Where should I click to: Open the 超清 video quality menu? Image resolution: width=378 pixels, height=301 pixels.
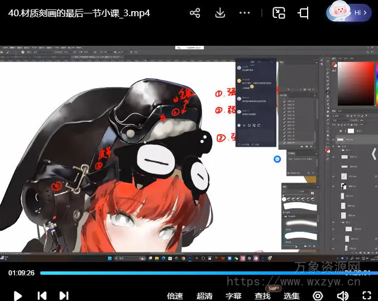(204, 296)
